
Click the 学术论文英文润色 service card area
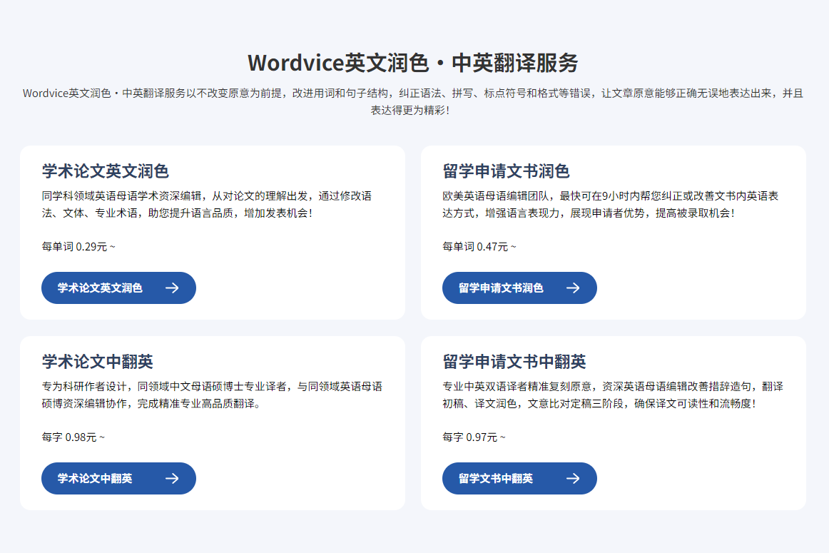tap(212, 232)
